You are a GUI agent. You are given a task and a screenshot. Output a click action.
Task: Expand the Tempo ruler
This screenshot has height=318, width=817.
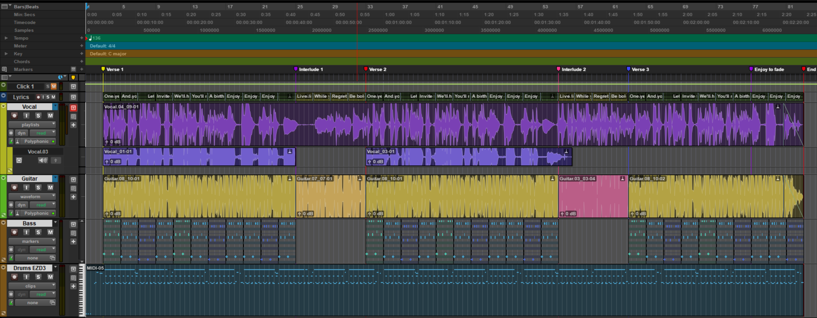(6, 38)
